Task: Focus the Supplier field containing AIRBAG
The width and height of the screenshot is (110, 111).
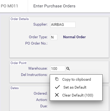Action: (x=63, y=25)
